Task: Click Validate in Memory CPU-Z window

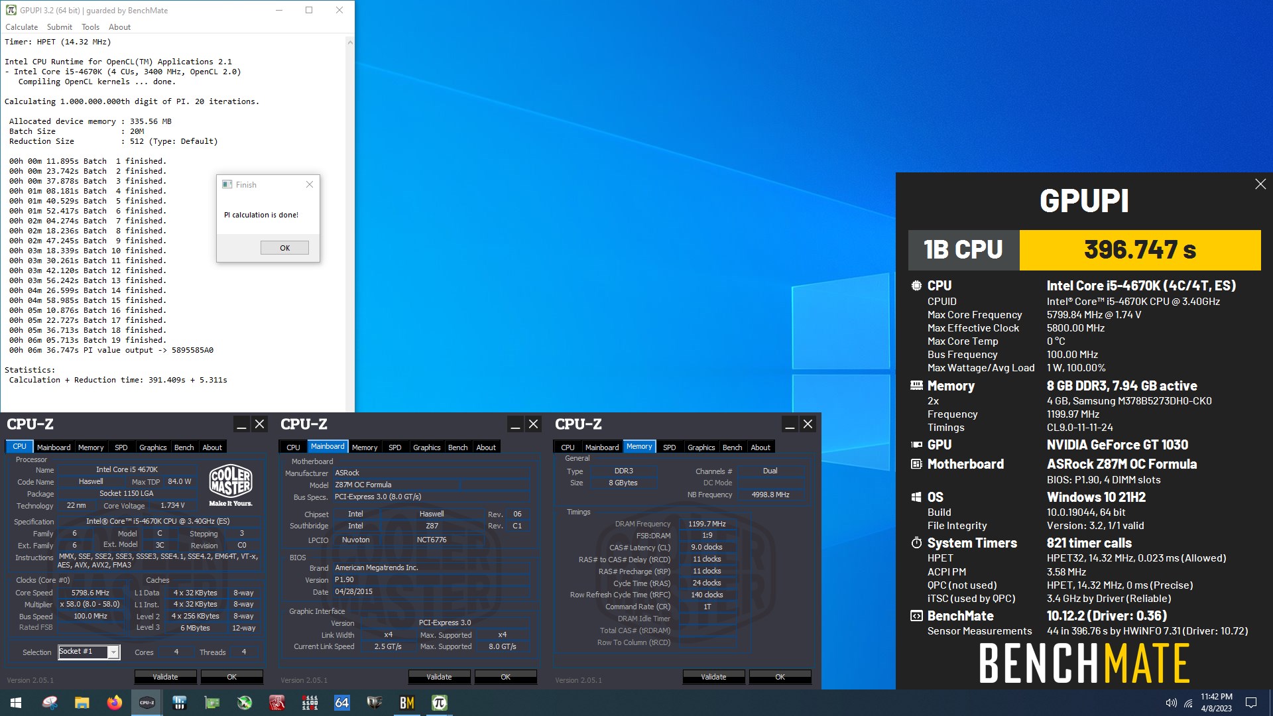Action: click(713, 677)
